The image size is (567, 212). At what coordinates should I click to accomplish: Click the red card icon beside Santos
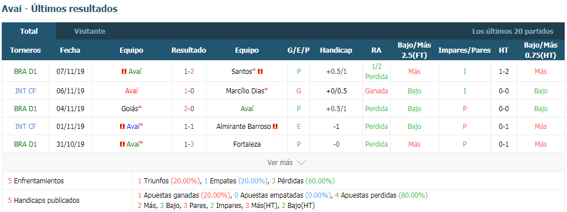260,72
